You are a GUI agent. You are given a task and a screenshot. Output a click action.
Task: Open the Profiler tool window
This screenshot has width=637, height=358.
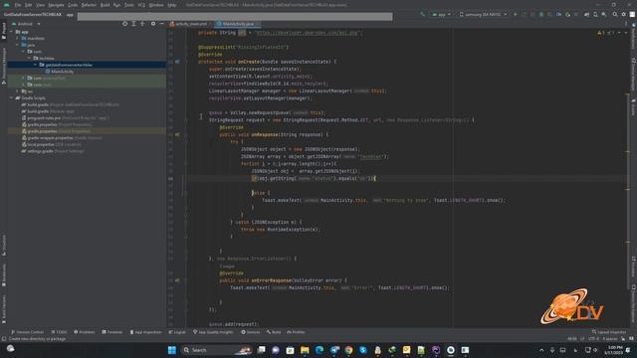297,332
